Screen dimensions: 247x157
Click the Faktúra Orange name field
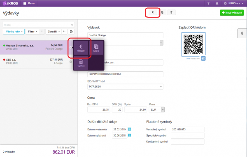pos(125,35)
